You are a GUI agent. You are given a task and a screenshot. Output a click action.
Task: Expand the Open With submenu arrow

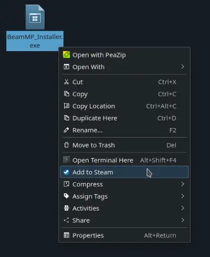point(183,67)
